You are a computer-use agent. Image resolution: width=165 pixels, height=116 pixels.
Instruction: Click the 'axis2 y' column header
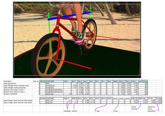point(122,98)
